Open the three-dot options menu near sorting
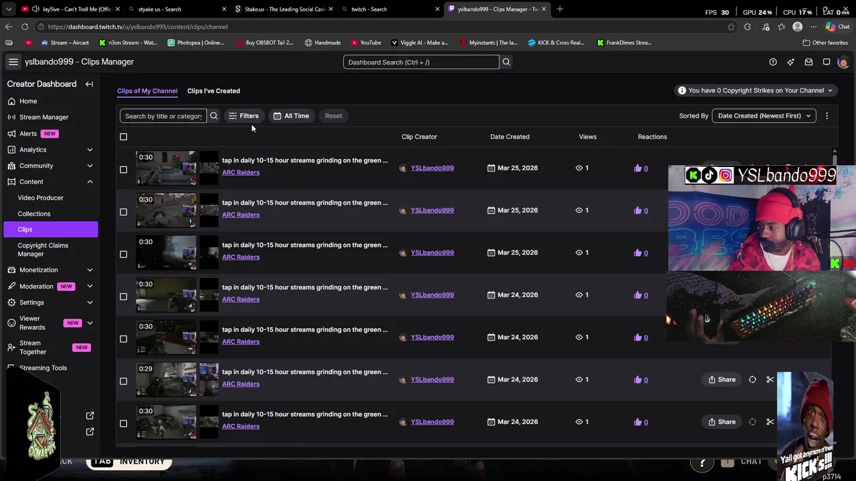The width and height of the screenshot is (856, 481). pyautogui.click(x=827, y=116)
